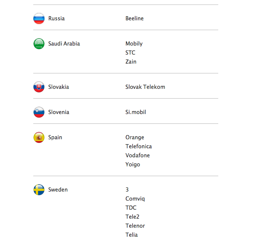253x245 pixels.
Task: Click the Slovenia flag icon
Action: coord(39,112)
